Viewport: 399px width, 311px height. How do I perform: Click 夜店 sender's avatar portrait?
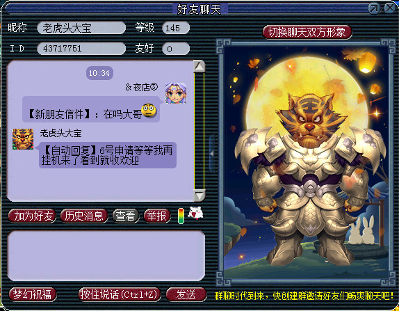click(x=176, y=93)
